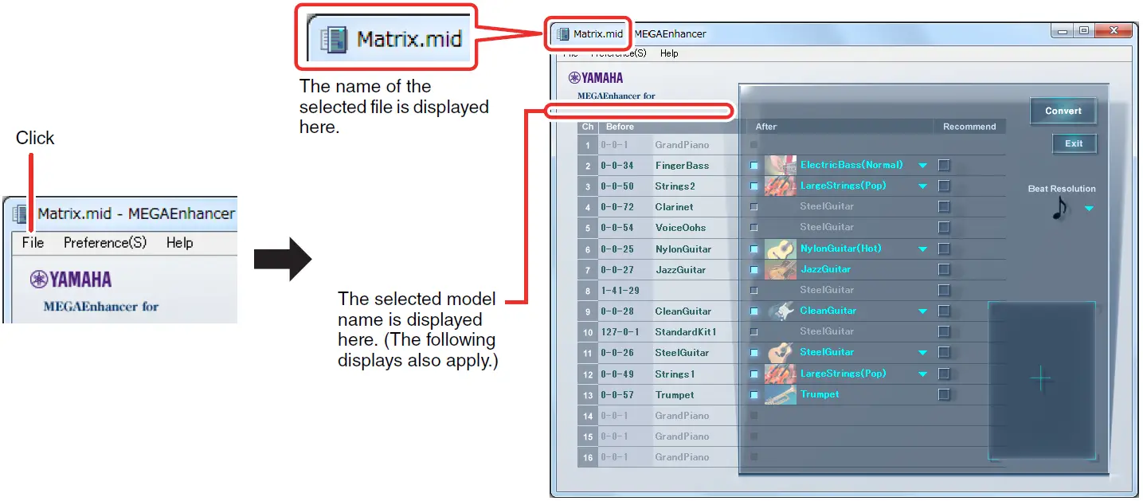Check the Recommend box for channel 13 Trumpet
Viewport: 1143px width, 501px height.
pyautogui.click(x=944, y=394)
